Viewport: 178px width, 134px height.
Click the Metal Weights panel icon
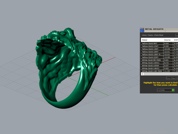[142, 30]
